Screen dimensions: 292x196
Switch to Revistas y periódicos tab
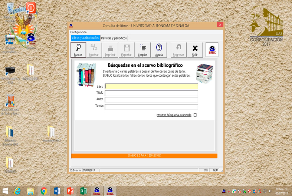pos(114,38)
